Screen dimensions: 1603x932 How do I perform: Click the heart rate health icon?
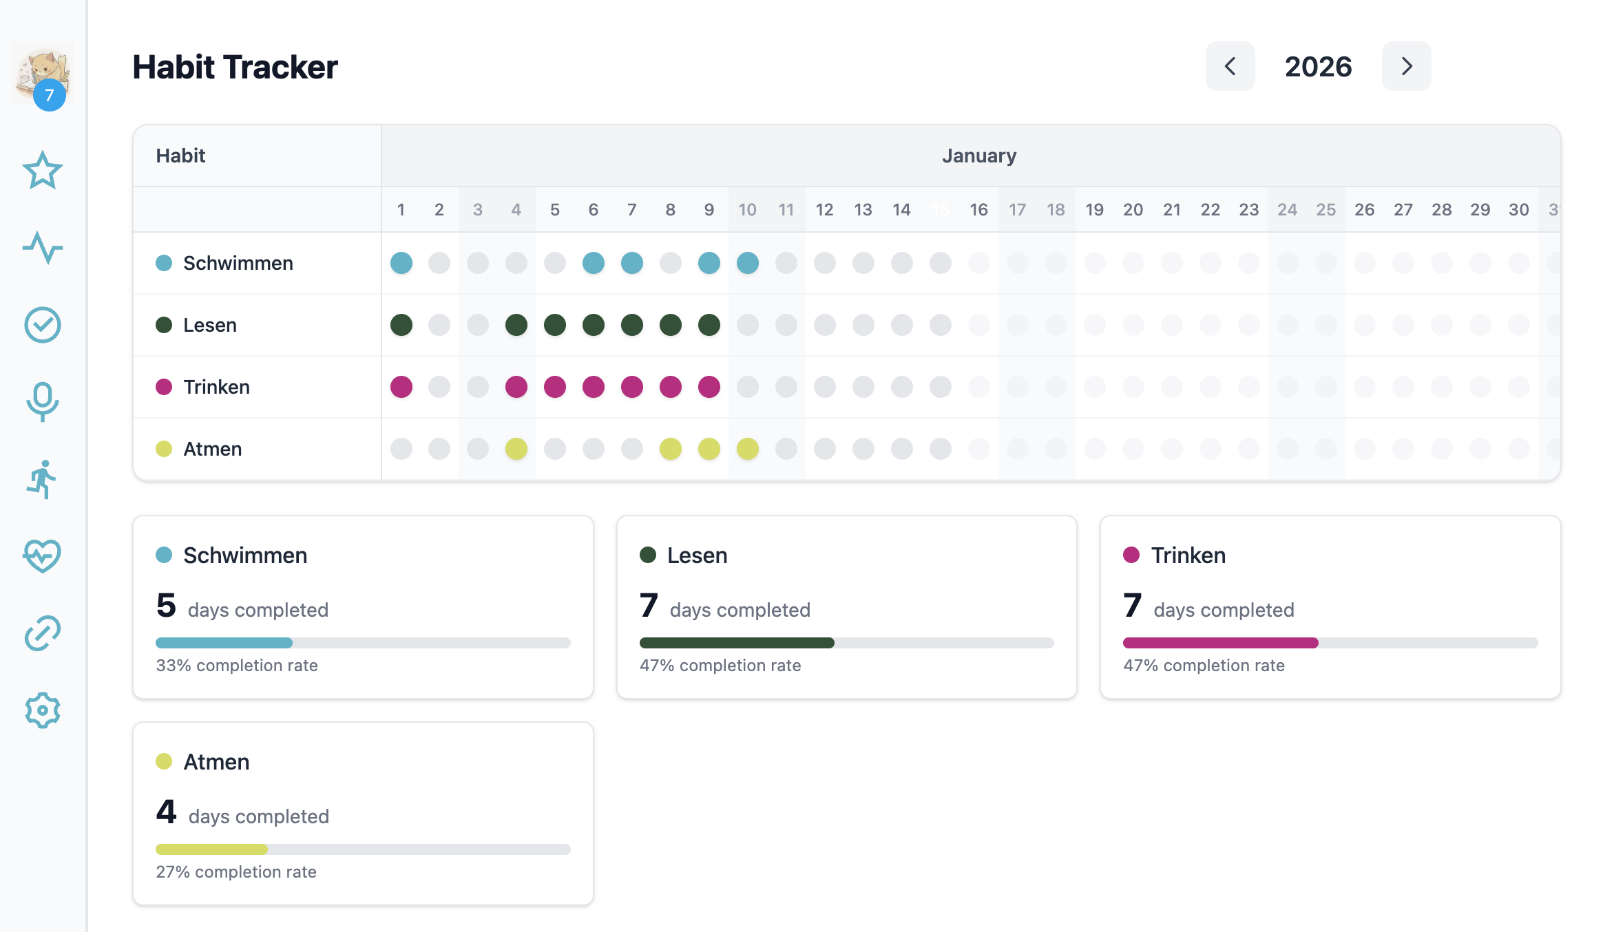point(43,555)
